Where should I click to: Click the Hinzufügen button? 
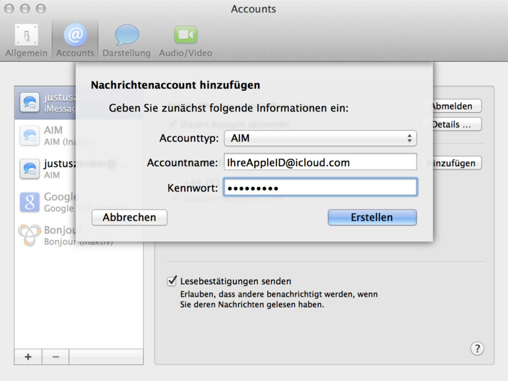457,163
